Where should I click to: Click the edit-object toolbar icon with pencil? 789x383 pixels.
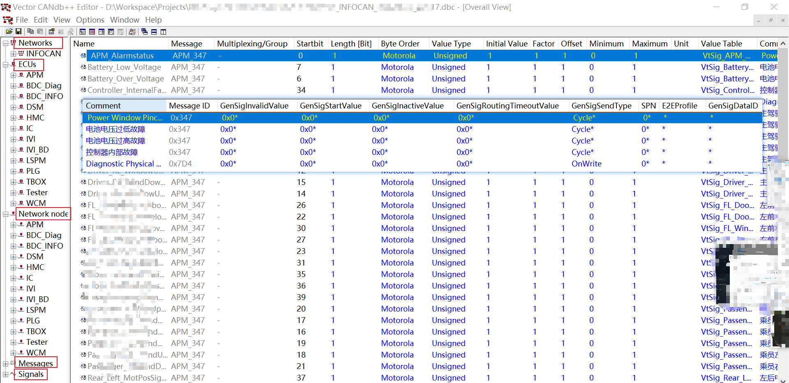point(51,32)
